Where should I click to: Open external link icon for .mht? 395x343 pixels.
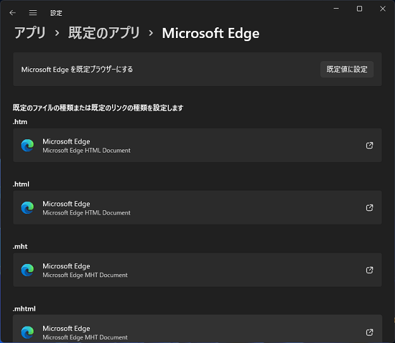pyautogui.click(x=369, y=270)
